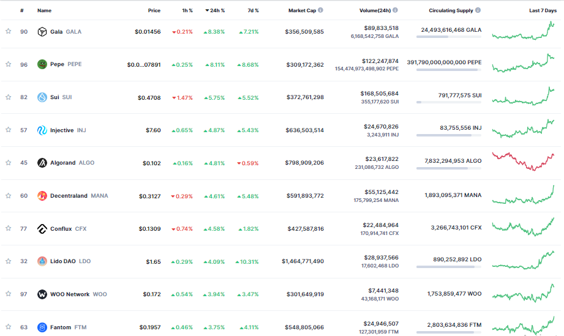Sort by Volume(24h) column header
The height and width of the screenshot is (336, 564).
pos(375,10)
